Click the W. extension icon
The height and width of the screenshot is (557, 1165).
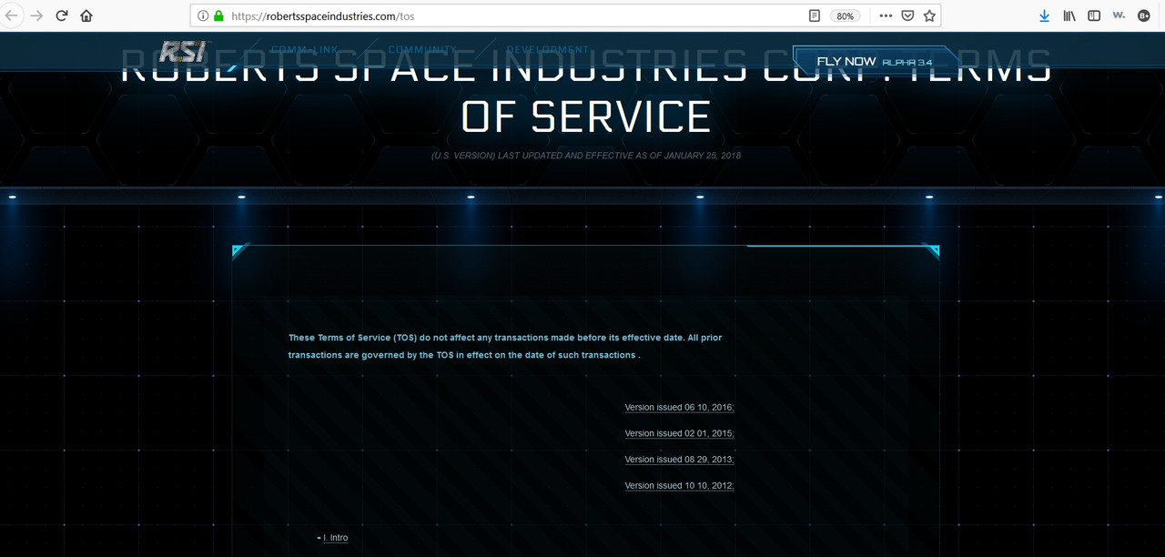click(x=1119, y=15)
